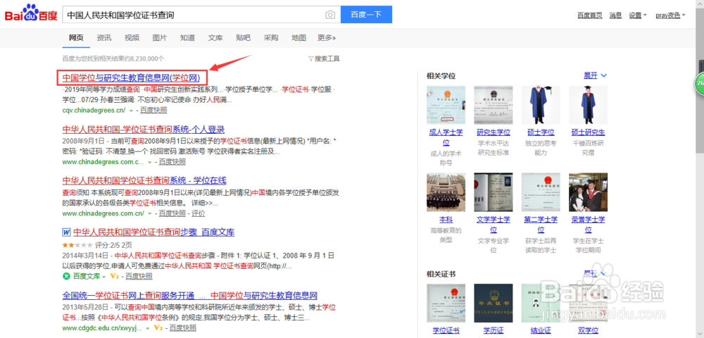704x338 pixels.
Task: Click the green 百度文库 source icon
Action: point(66,276)
